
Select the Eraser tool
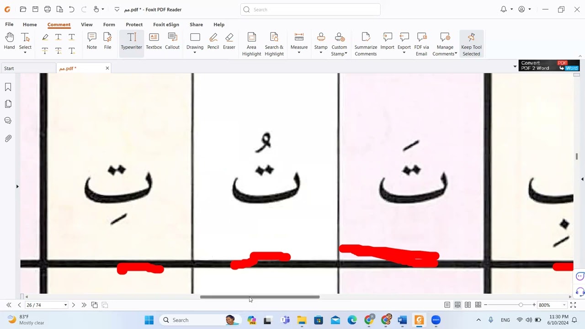click(x=229, y=41)
